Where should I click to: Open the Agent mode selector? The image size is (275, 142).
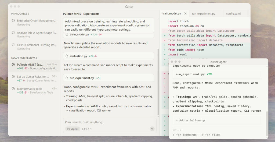[73, 129]
